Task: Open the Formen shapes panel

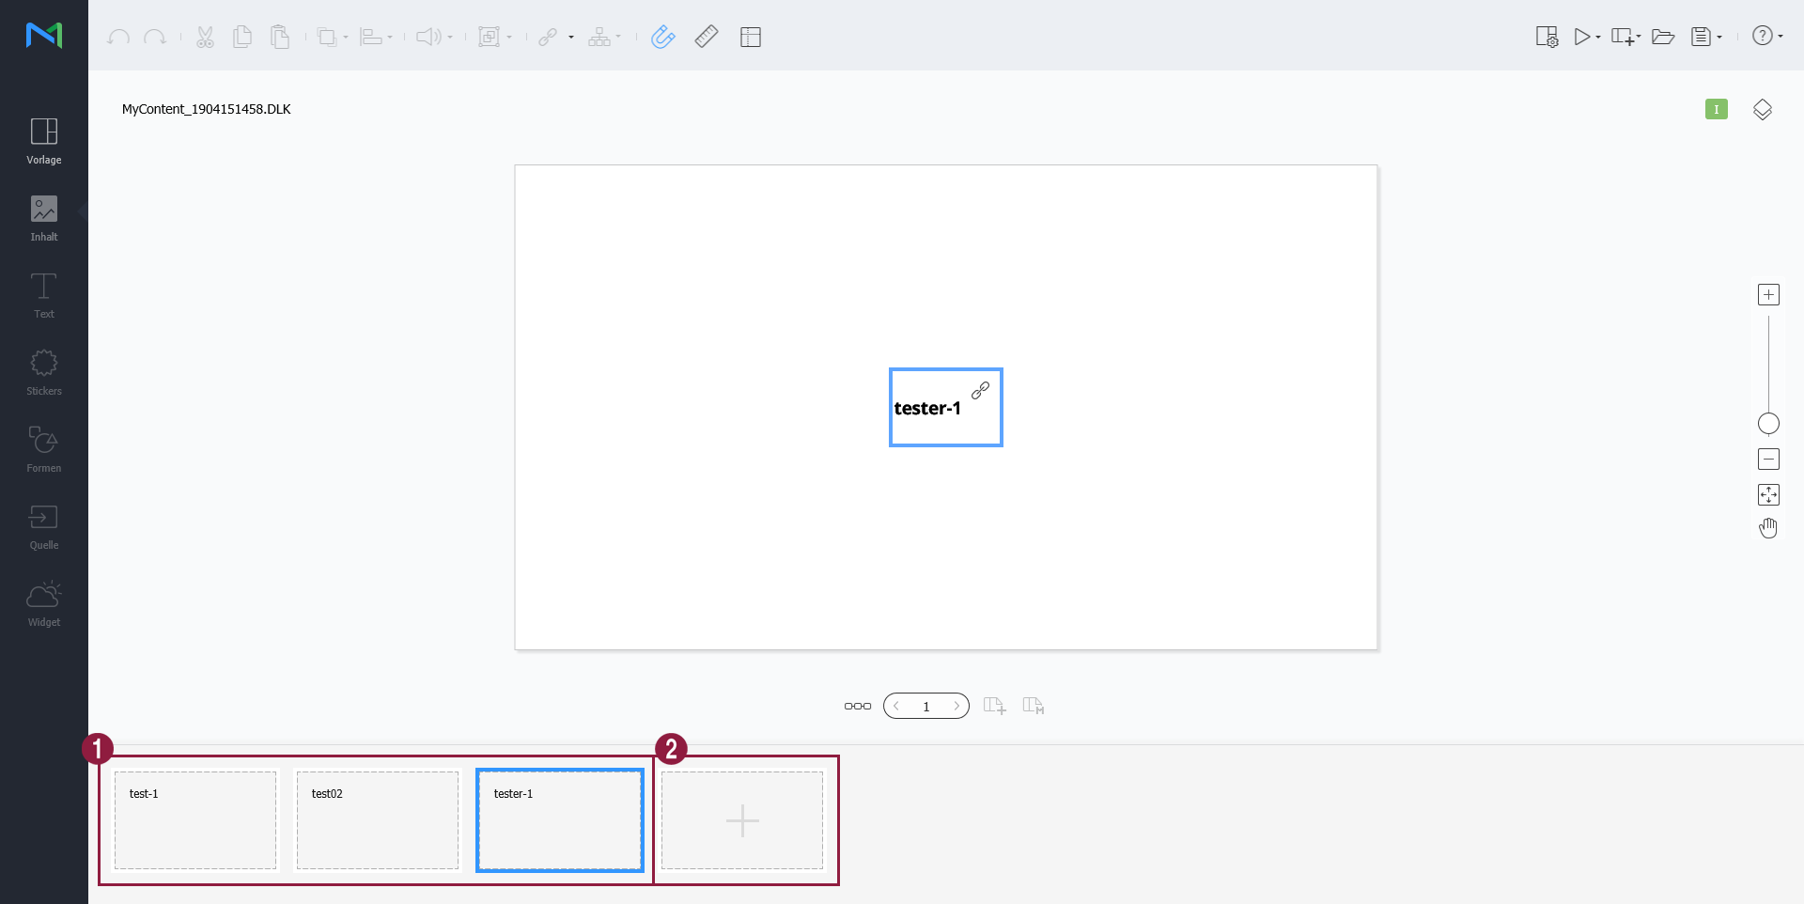Action: (x=44, y=449)
